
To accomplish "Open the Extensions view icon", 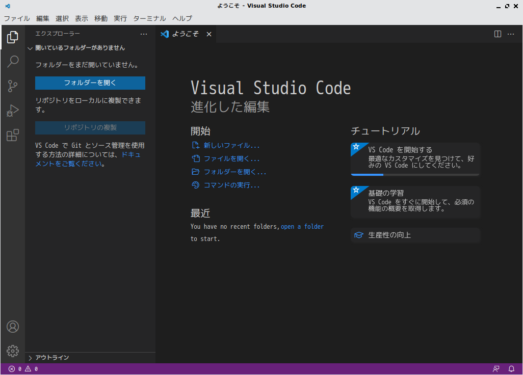I will (13, 135).
